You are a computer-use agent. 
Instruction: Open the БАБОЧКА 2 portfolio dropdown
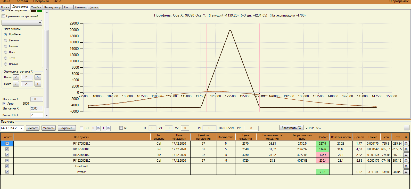[12, 128]
